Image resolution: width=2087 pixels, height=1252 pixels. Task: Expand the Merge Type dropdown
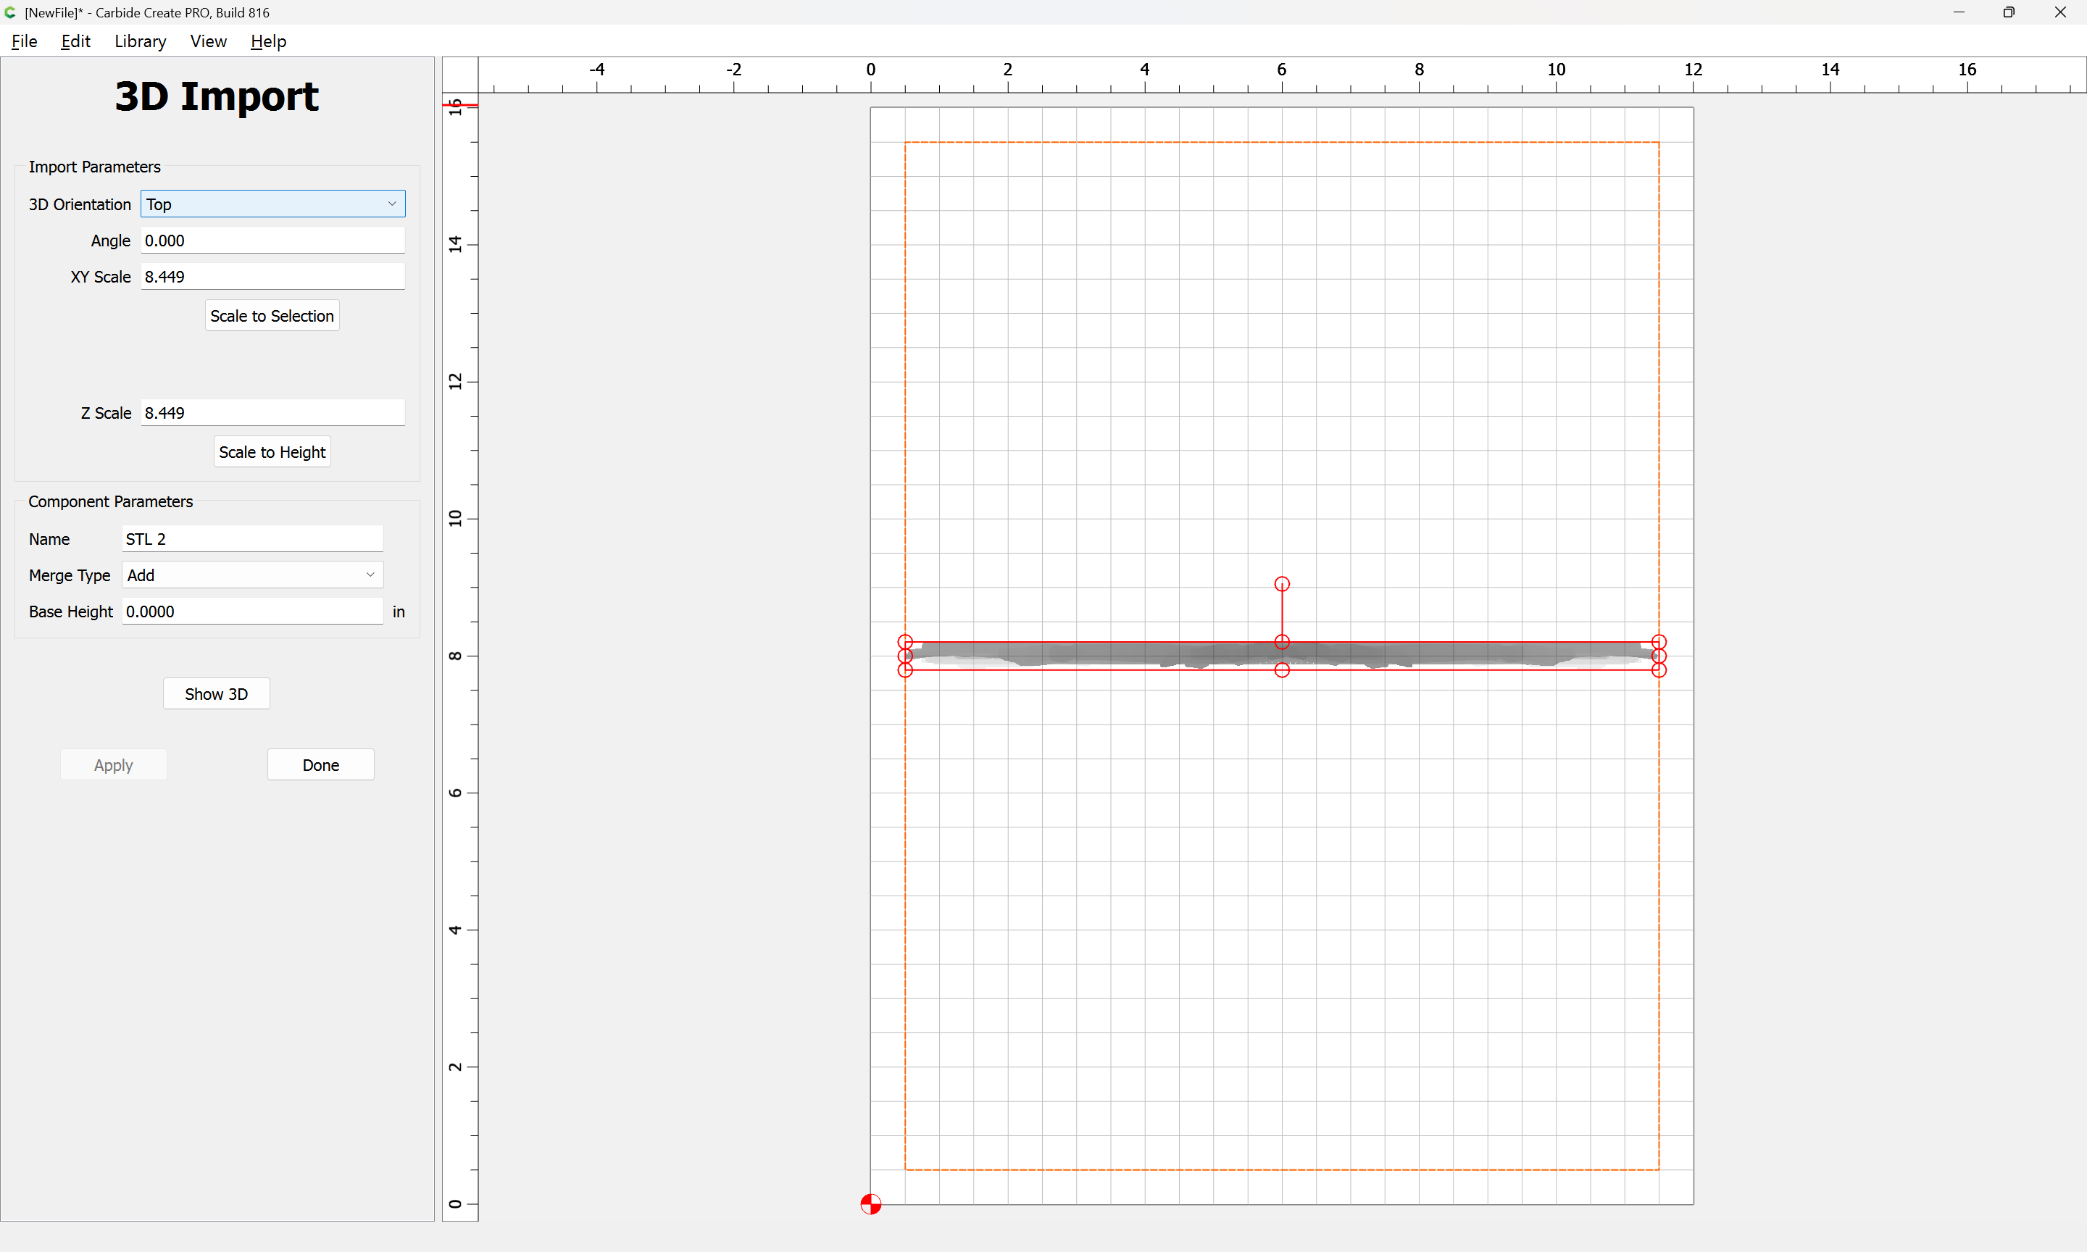(x=252, y=575)
